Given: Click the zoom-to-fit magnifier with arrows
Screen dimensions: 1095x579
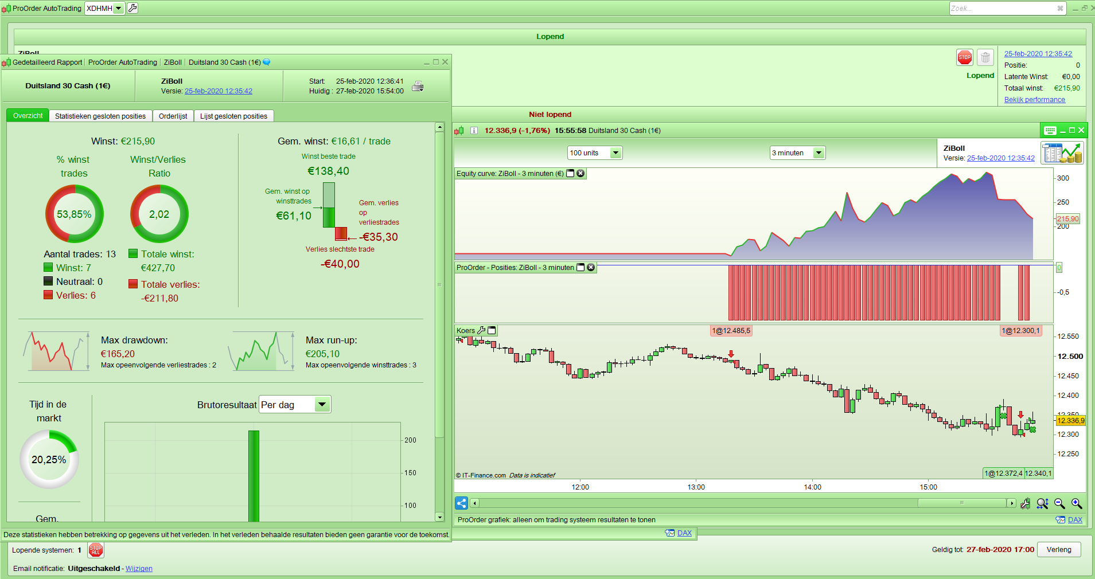Looking at the screenshot, I should pos(1042,503).
